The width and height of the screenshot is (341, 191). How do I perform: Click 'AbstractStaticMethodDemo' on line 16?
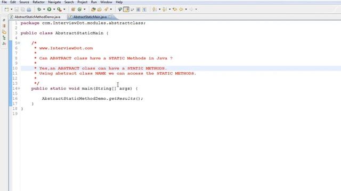tap(74, 99)
